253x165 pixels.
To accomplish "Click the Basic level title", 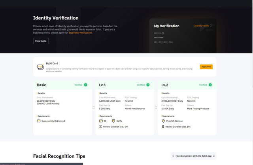I will (41, 85).
